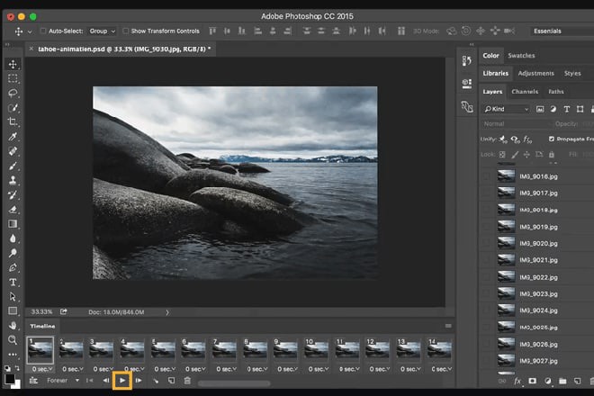Toggle visibility of IMG_9022.jpg layer

487,277
